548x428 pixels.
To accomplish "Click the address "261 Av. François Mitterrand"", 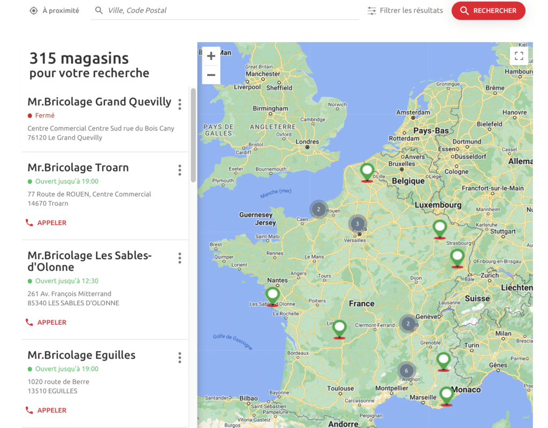I will coord(70,294).
